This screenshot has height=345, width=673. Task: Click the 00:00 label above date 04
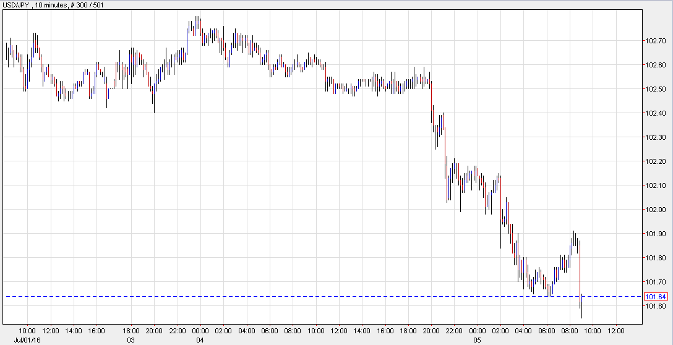click(200, 331)
